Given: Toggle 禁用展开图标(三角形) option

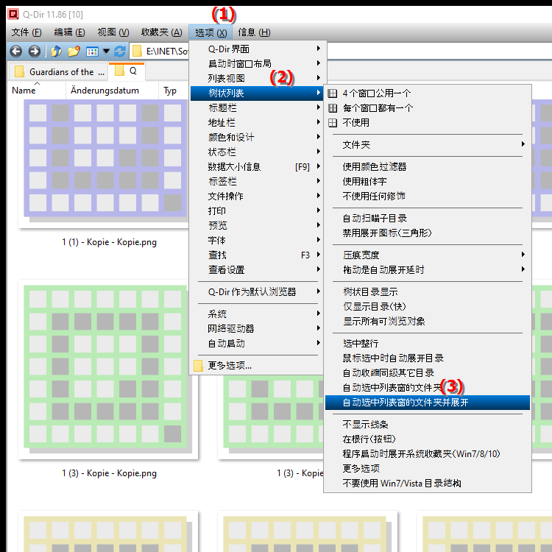Looking at the screenshot, I should point(428,233).
